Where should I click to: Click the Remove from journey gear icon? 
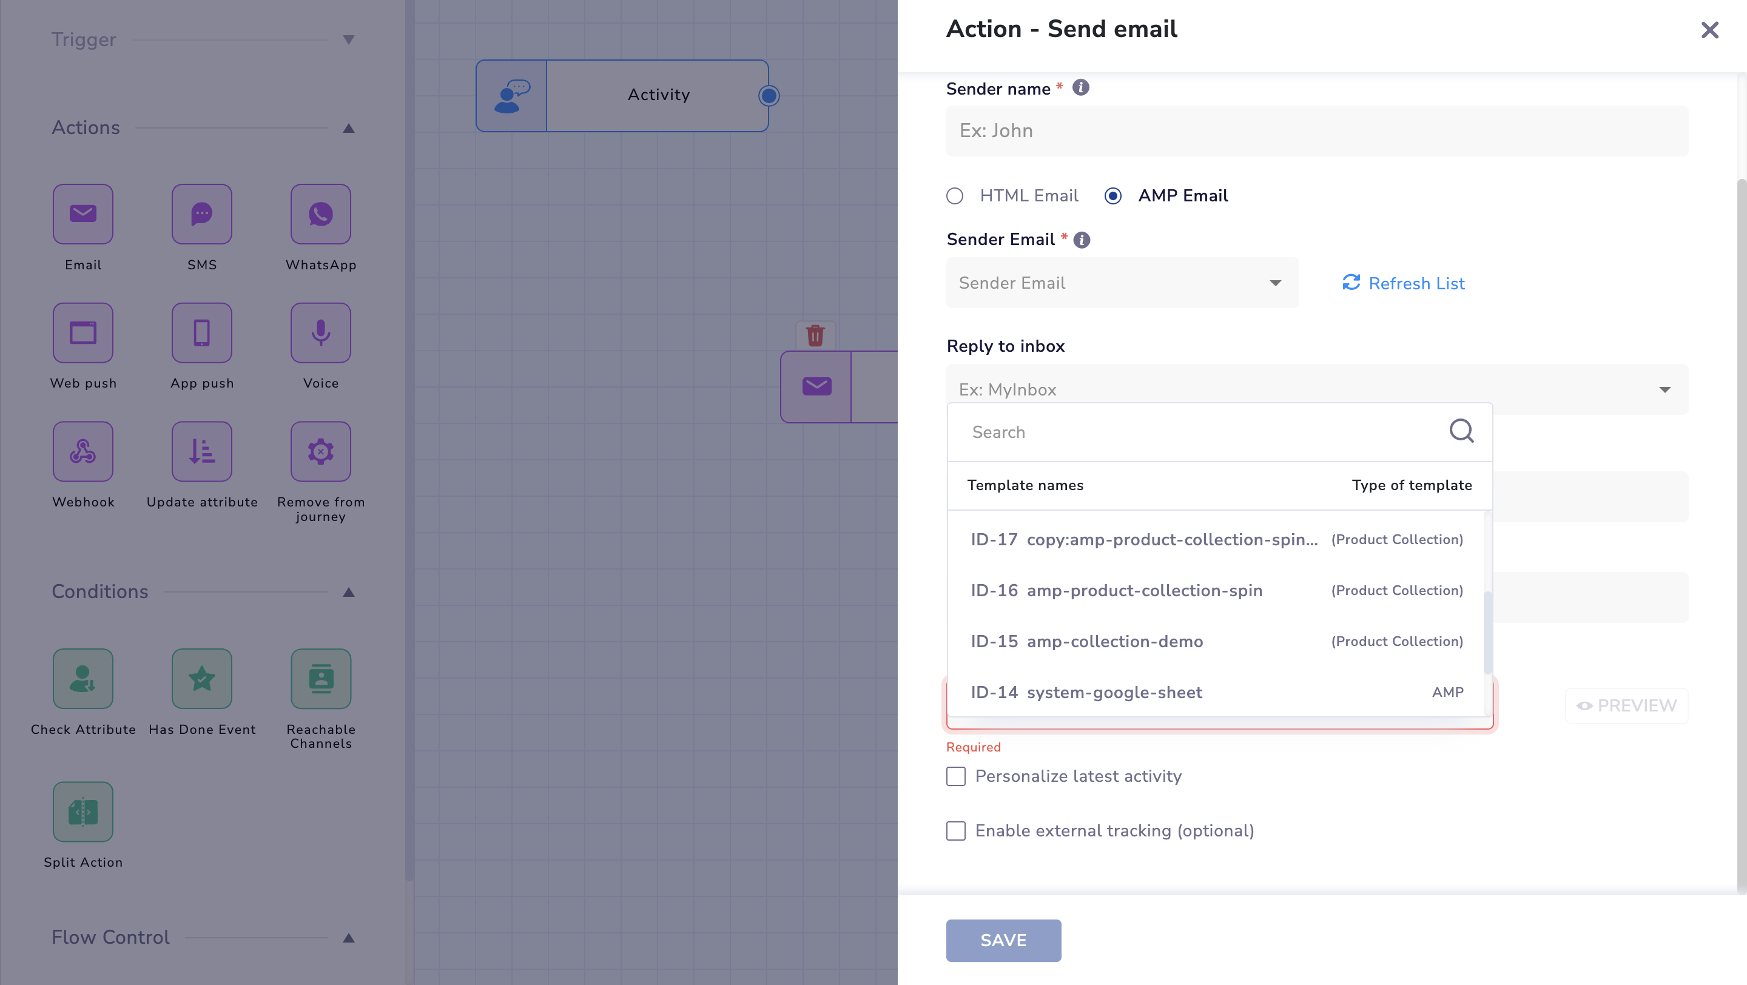pos(321,451)
